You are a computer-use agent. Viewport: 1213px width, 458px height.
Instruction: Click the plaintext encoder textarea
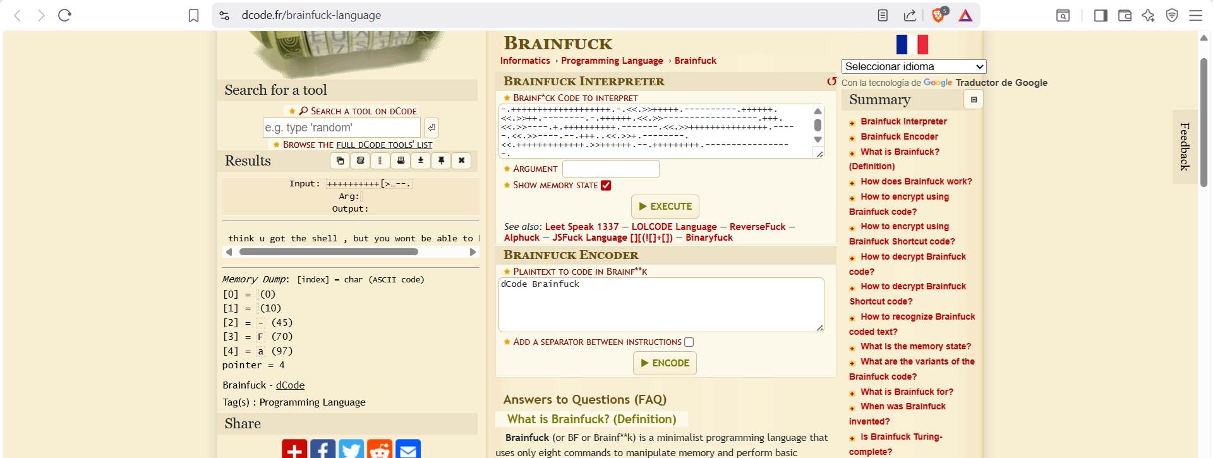point(661,304)
